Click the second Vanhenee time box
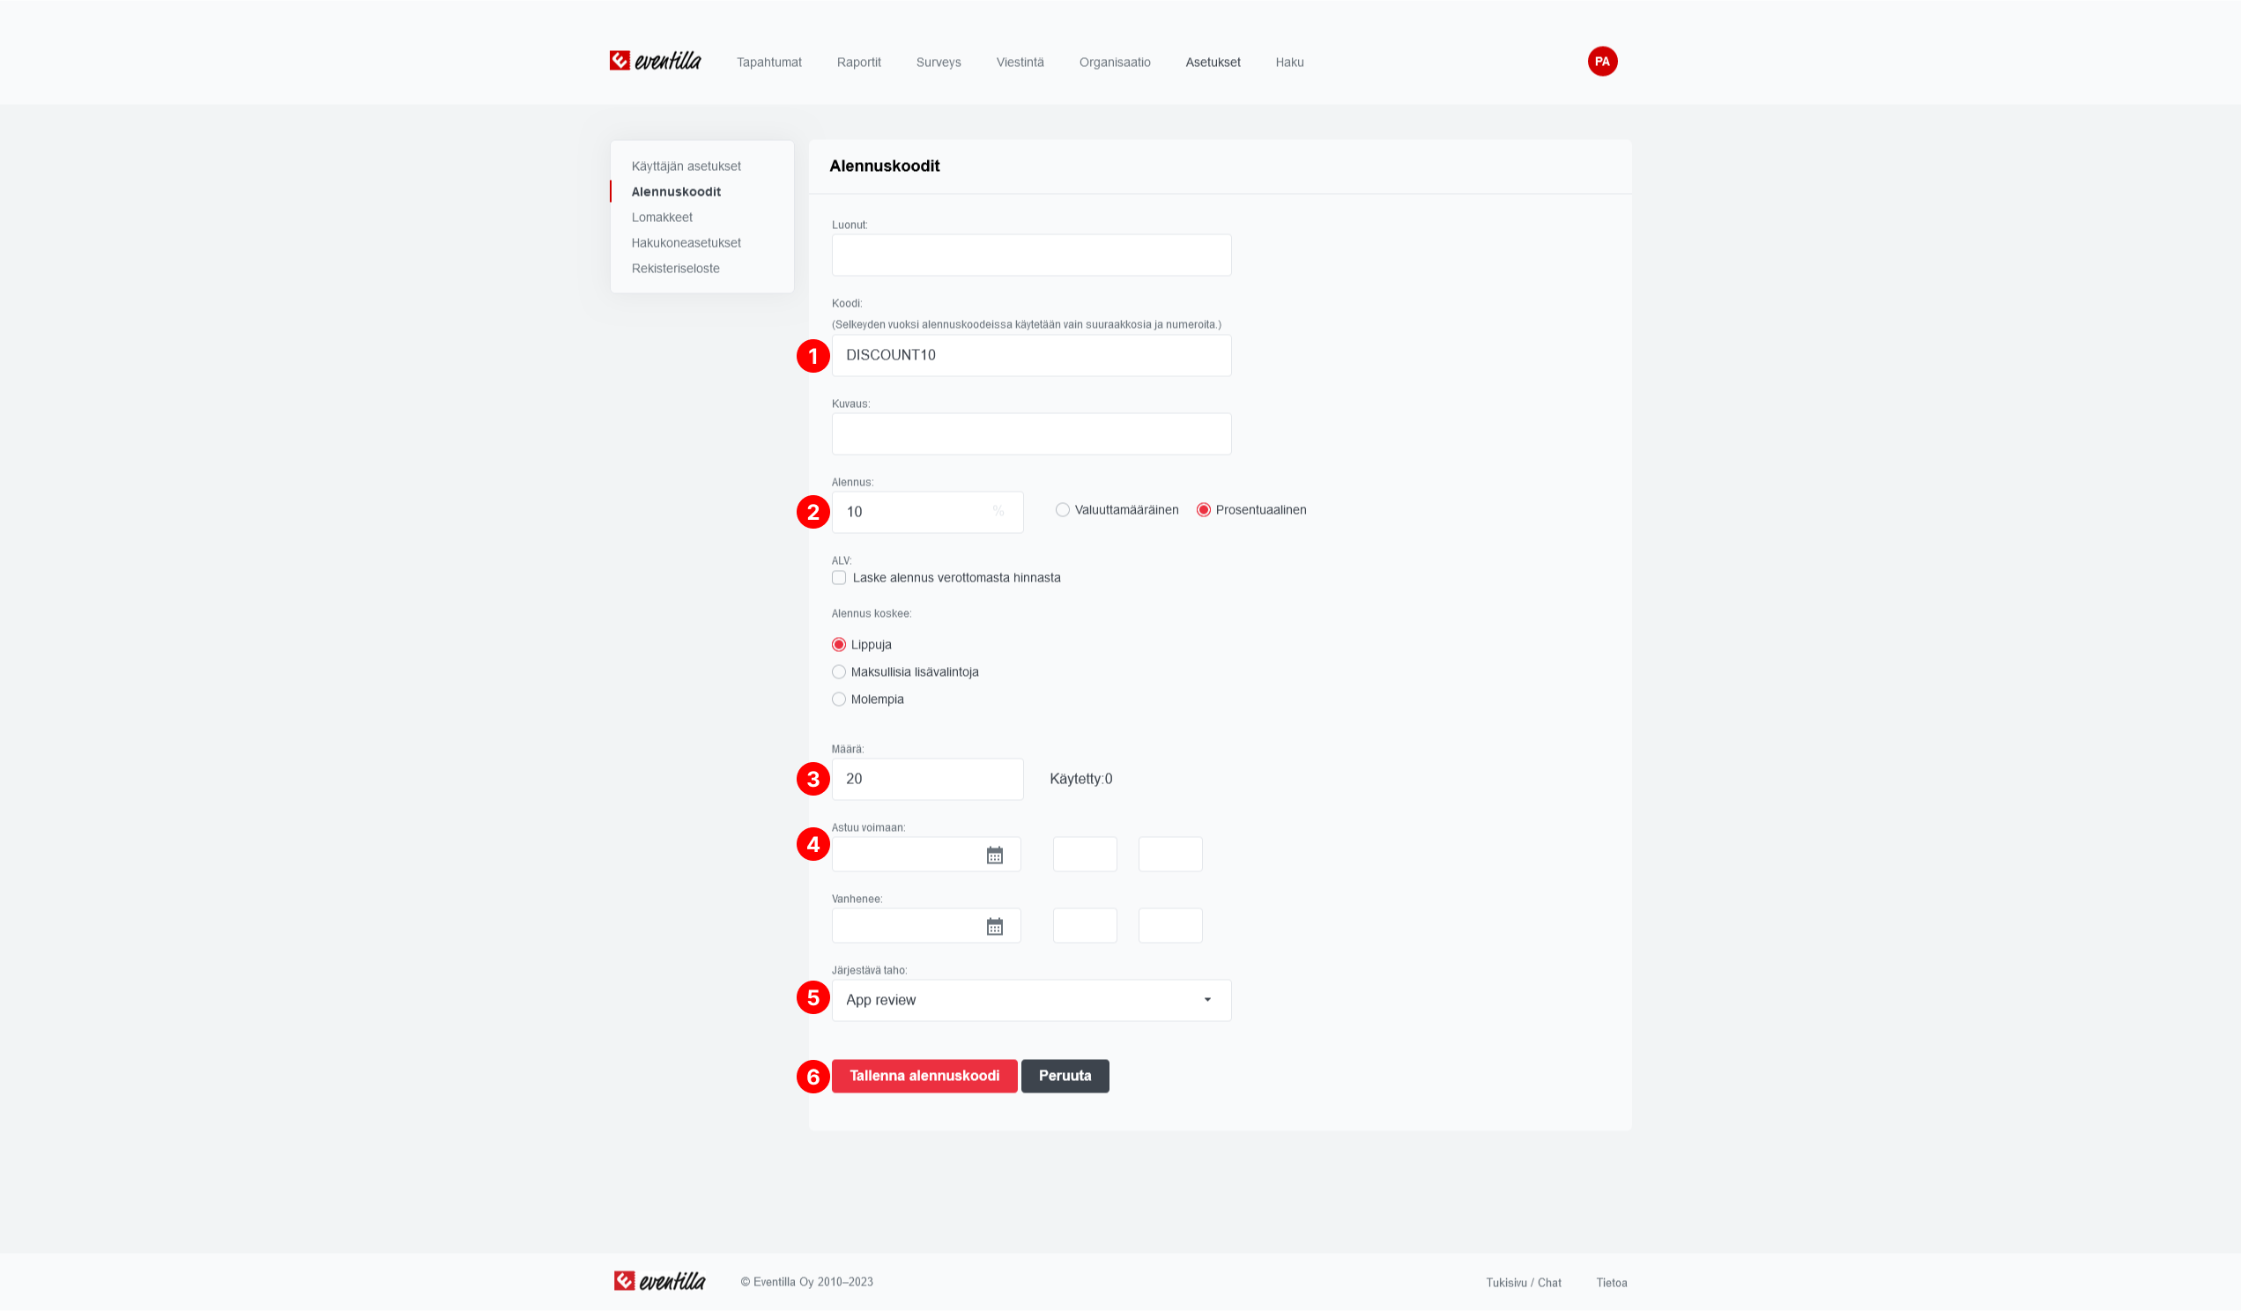The image size is (2241, 1311). [1170, 925]
